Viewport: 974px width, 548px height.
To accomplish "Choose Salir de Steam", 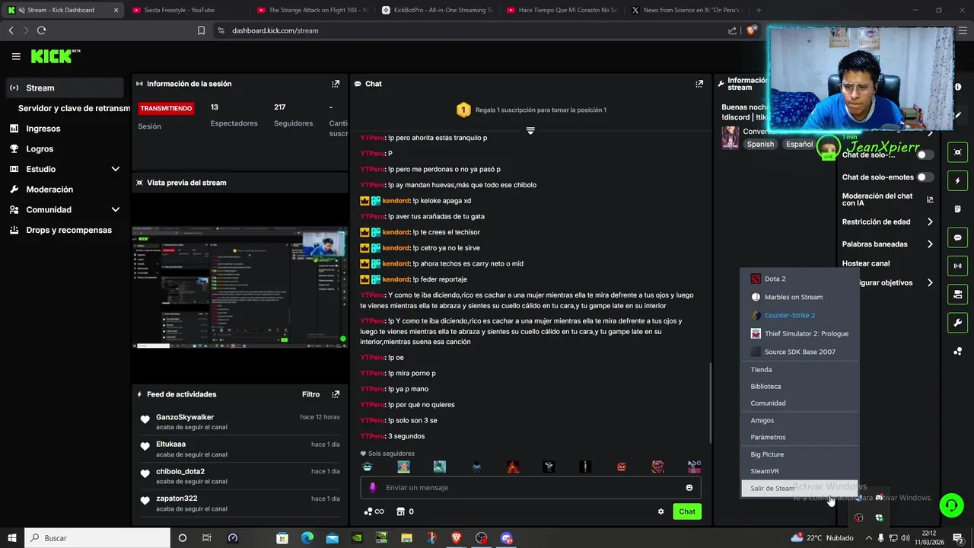I will click(x=800, y=488).
